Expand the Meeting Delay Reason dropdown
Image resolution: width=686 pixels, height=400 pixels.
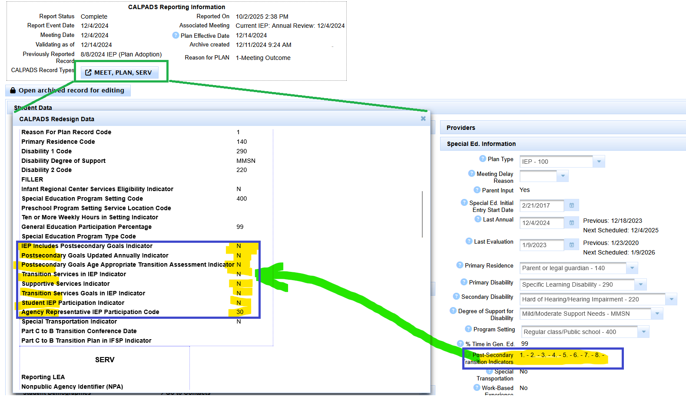point(563,176)
